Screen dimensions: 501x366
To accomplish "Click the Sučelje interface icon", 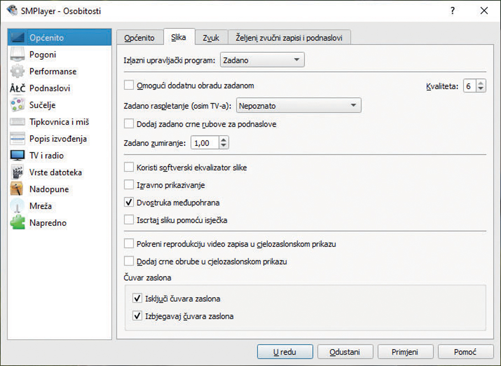I will 17,105.
